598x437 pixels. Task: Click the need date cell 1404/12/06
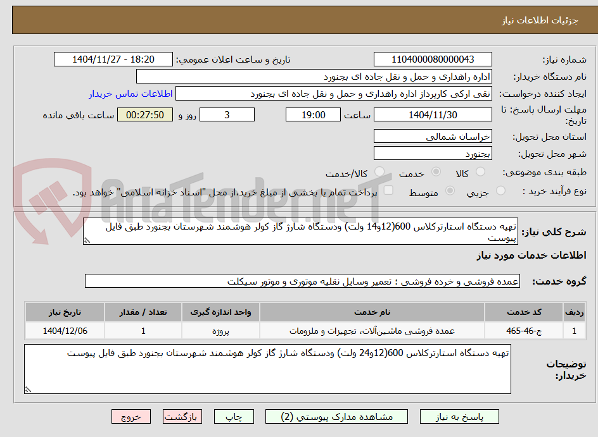pyautogui.click(x=65, y=331)
